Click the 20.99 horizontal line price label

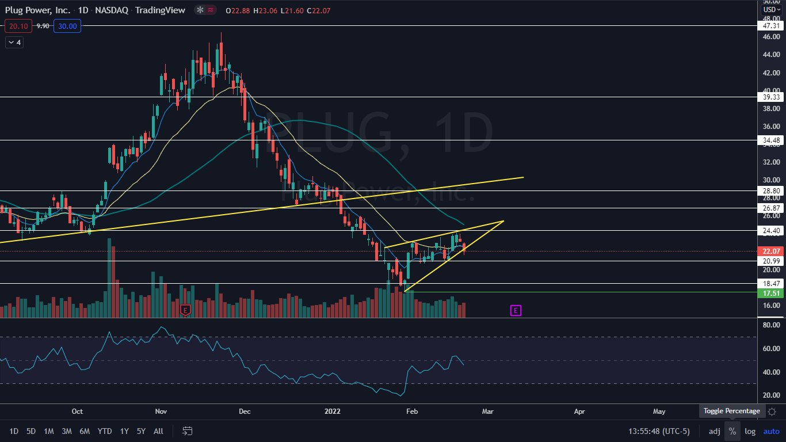[771, 261]
